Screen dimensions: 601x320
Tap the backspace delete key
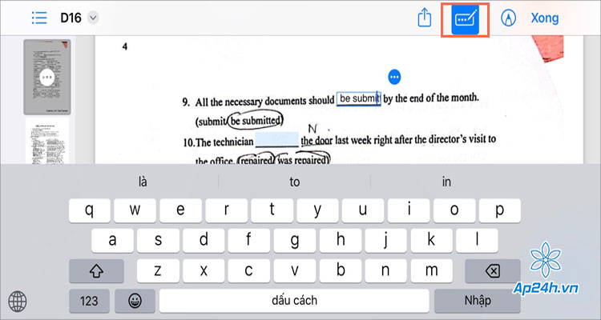(x=493, y=271)
